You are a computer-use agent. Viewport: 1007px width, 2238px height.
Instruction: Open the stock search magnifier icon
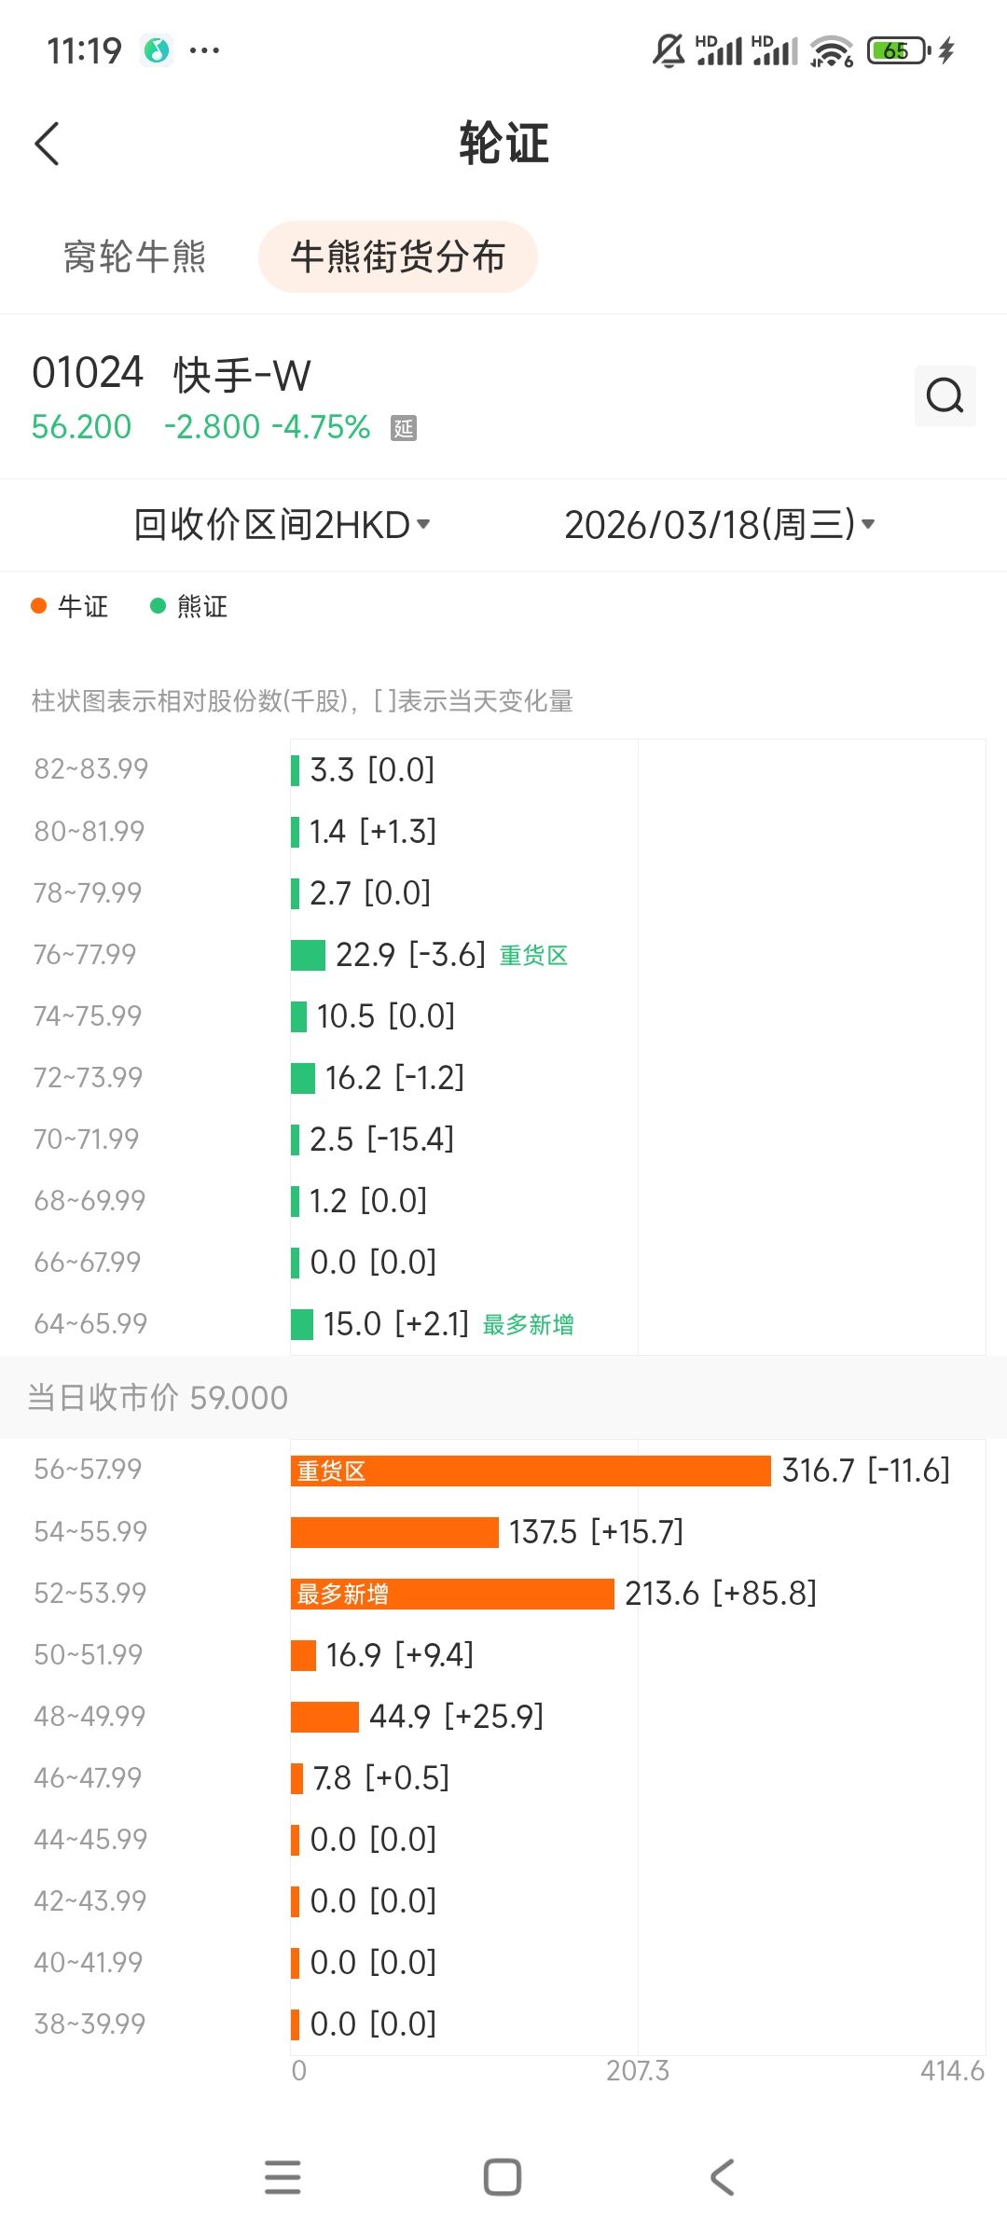[944, 396]
